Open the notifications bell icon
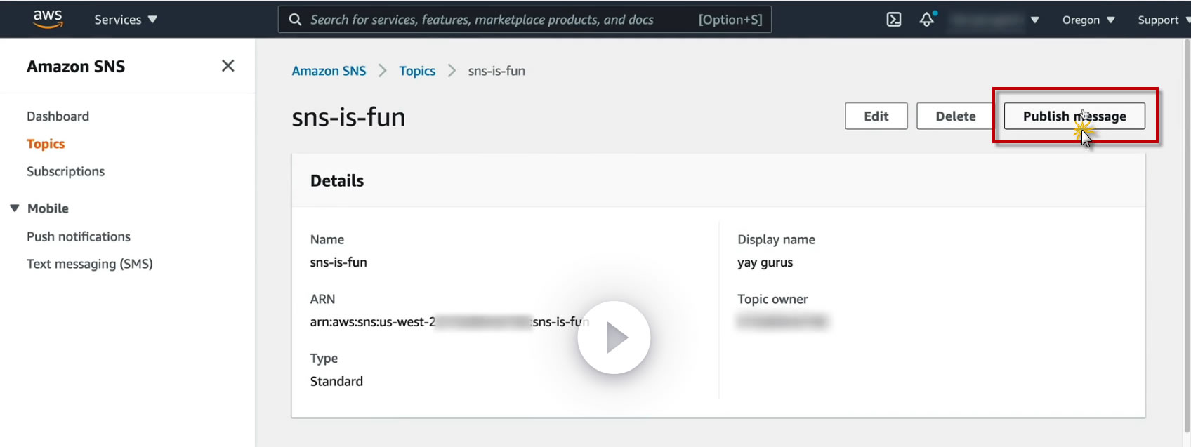Screen dimensions: 1191x447 pyautogui.click(x=928, y=19)
